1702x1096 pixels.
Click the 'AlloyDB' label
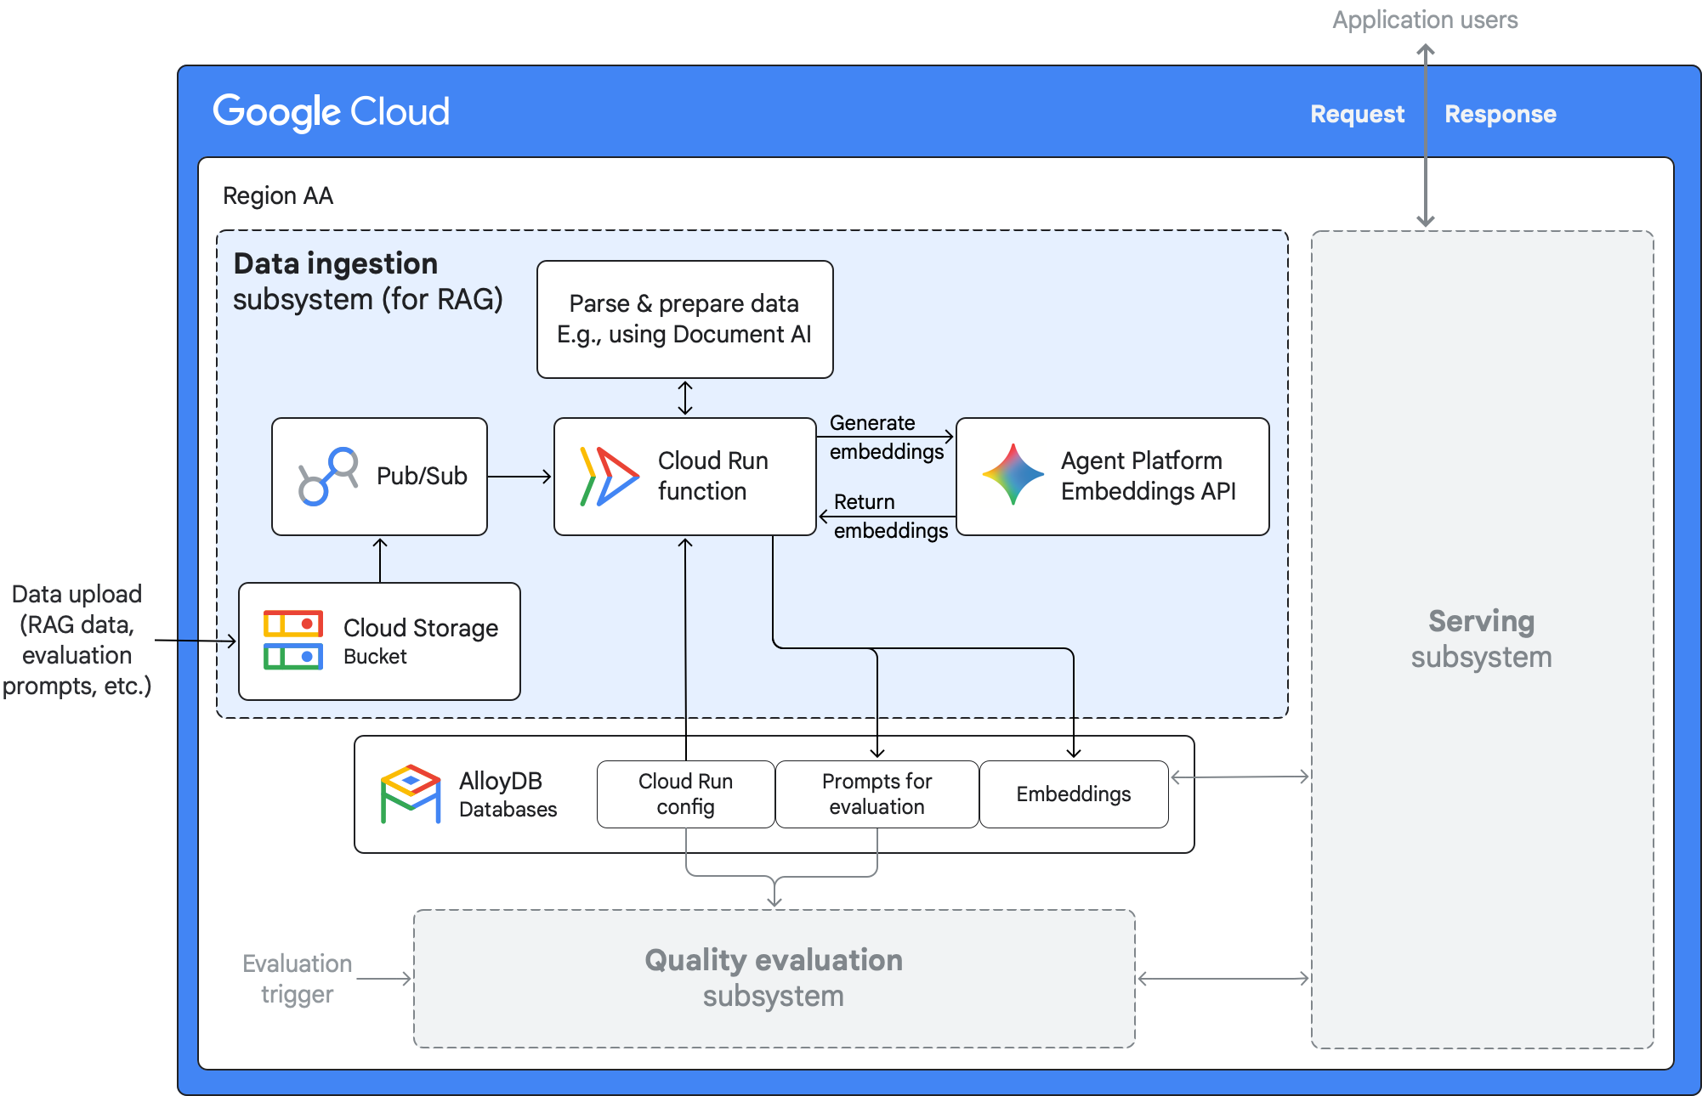[x=501, y=781]
